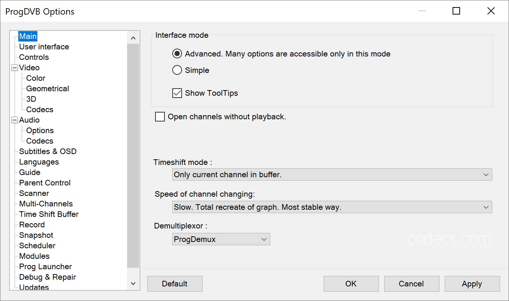
Task: Toggle the Show ToolTips checkbox
Action: (x=177, y=93)
